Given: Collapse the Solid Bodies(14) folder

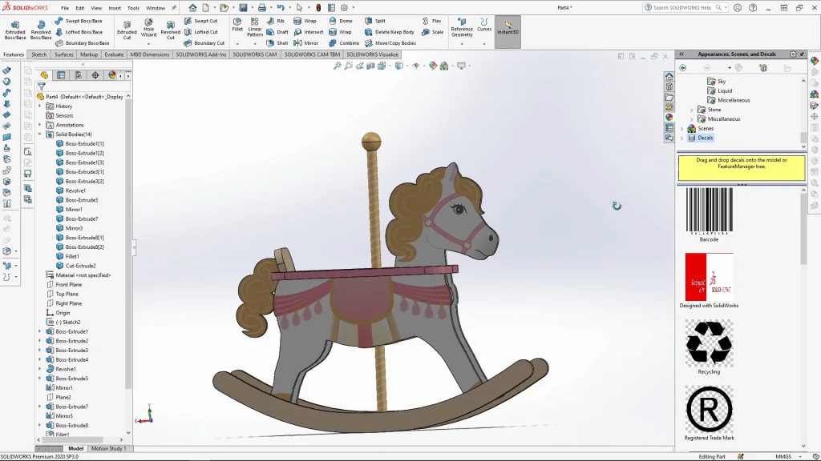Looking at the screenshot, I should click(x=40, y=134).
